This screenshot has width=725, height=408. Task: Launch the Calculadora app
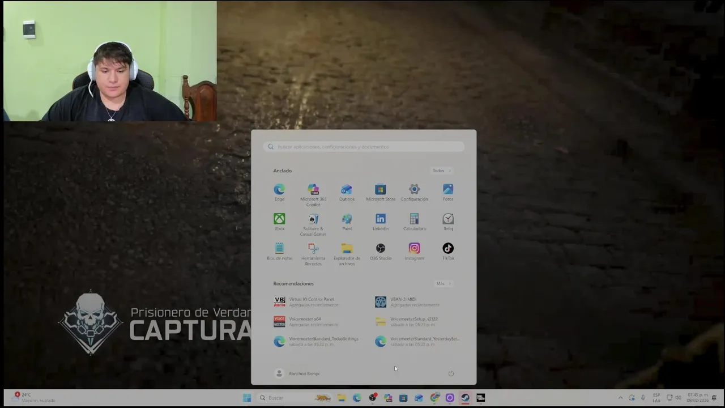coord(414,222)
